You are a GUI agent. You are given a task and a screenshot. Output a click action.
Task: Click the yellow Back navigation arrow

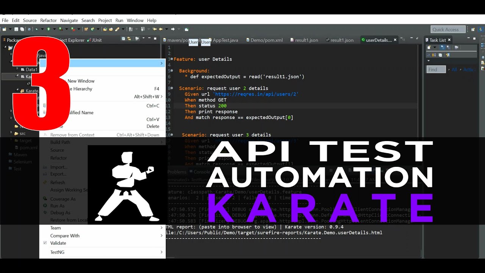pyautogui.click(x=161, y=29)
